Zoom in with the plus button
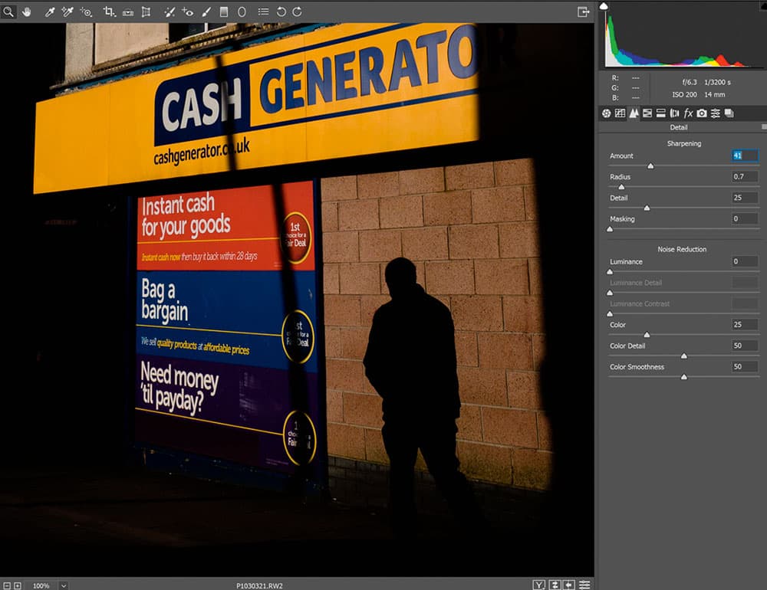The width and height of the screenshot is (767, 590). click(18, 585)
